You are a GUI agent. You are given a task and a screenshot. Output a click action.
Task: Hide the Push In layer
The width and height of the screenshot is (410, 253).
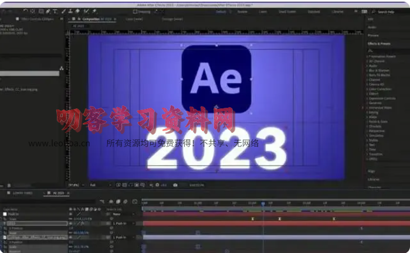coord(70,214)
